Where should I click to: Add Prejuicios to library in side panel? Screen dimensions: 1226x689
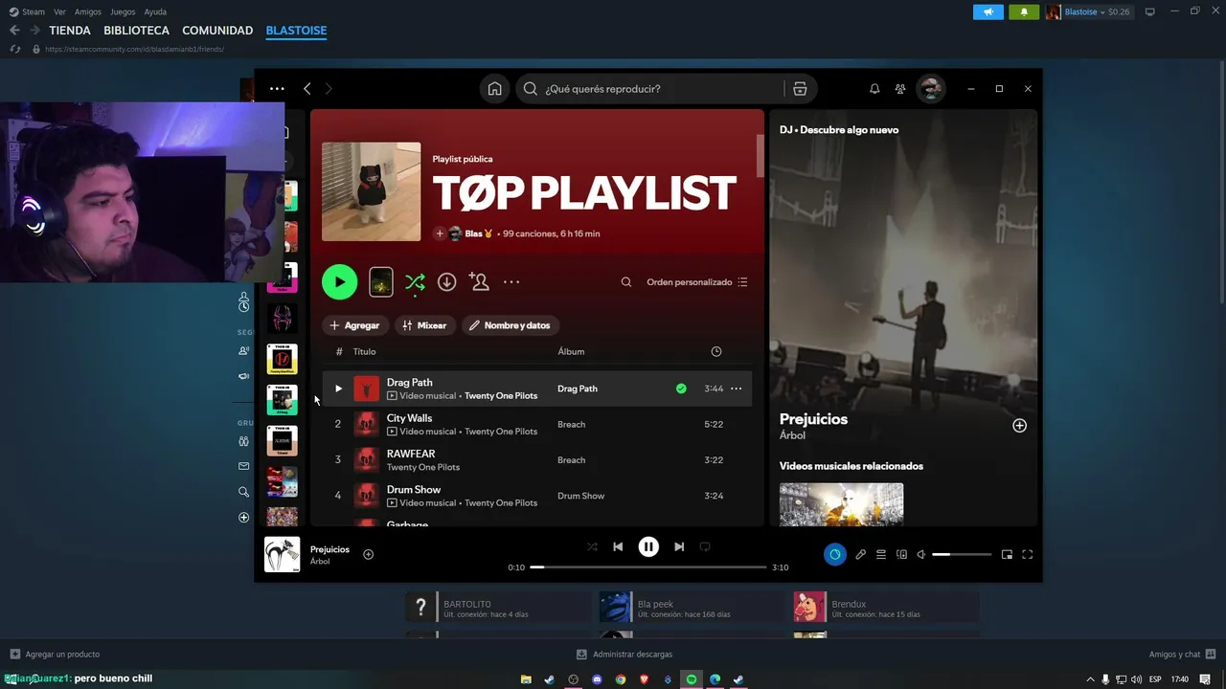point(1019,425)
